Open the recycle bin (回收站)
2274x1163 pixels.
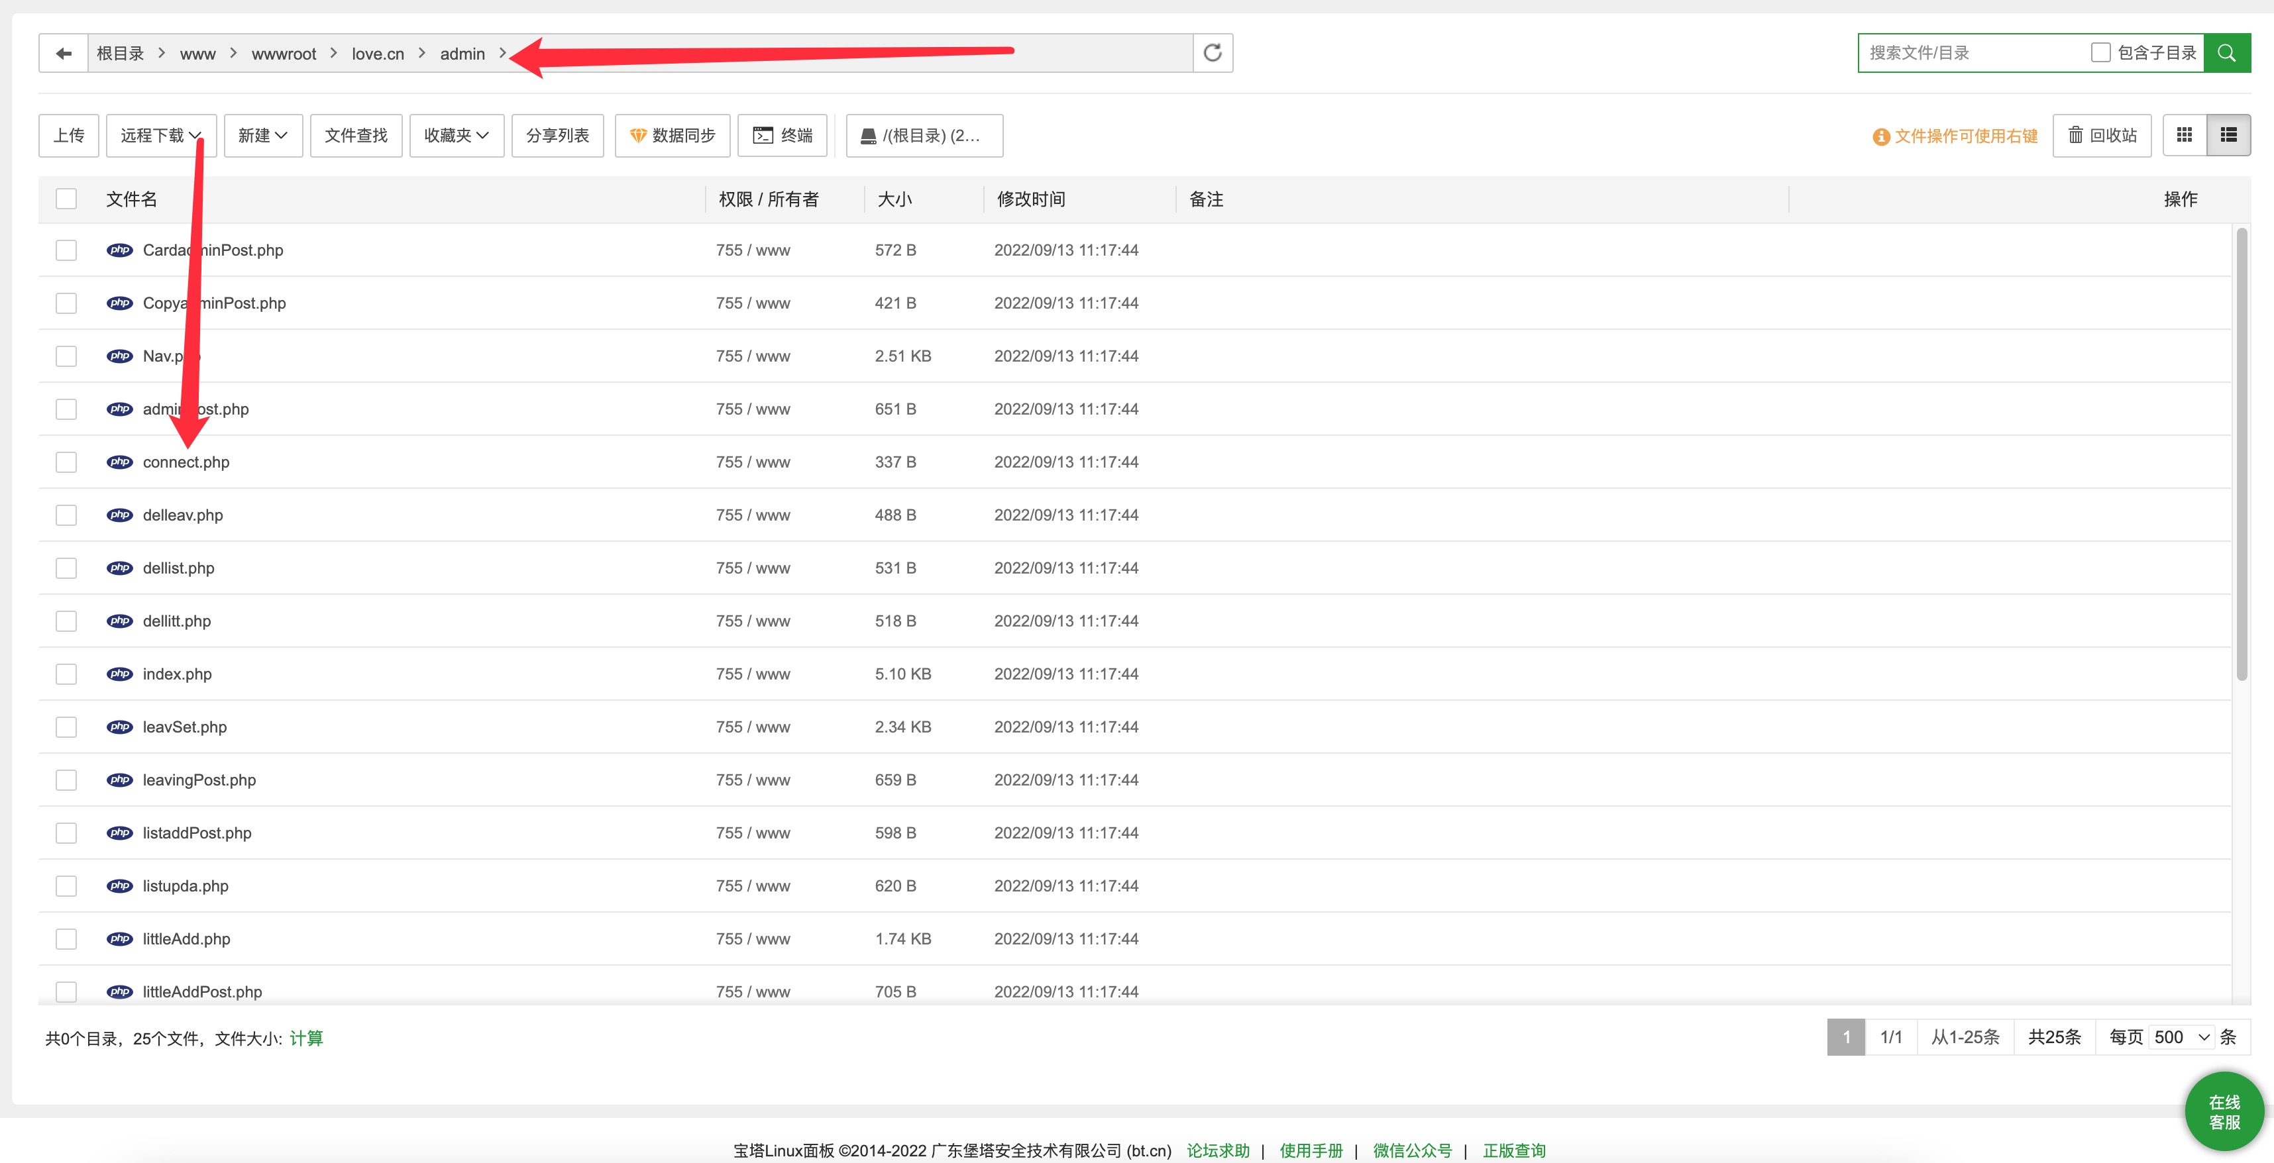[x=2102, y=135]
